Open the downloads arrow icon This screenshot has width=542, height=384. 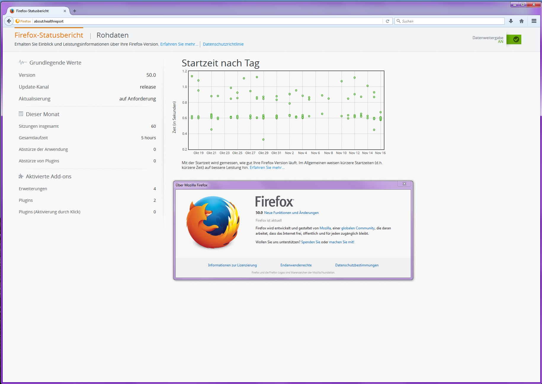coord(511,21)
